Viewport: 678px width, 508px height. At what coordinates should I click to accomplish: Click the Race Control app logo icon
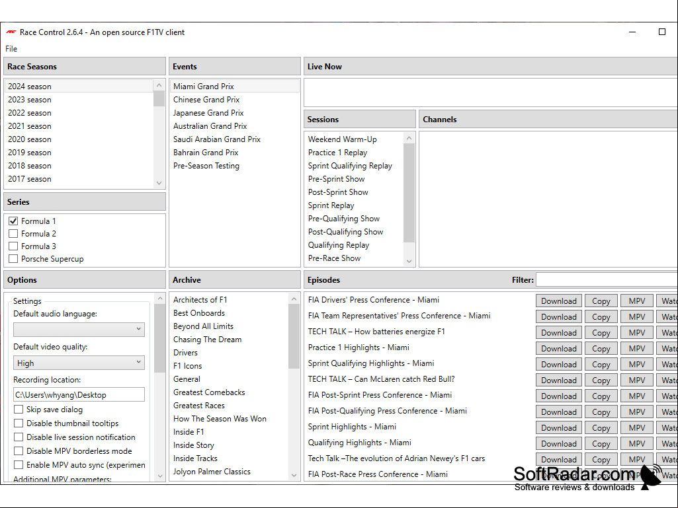click(11, 32)
